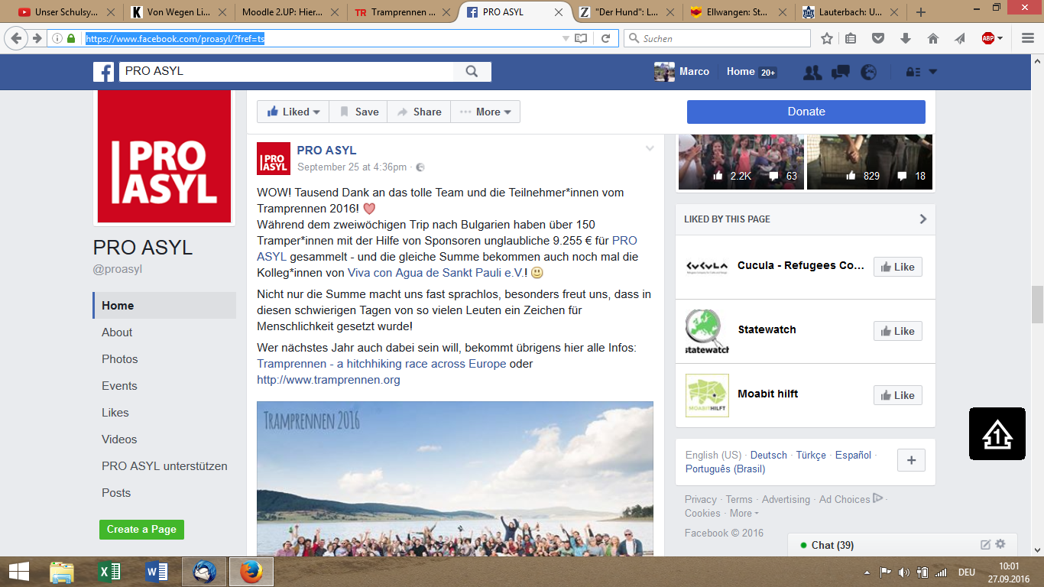Screen dimensions: 1044x587
Task: Open the Firefox downloads panel
Action: pos(906,38)
